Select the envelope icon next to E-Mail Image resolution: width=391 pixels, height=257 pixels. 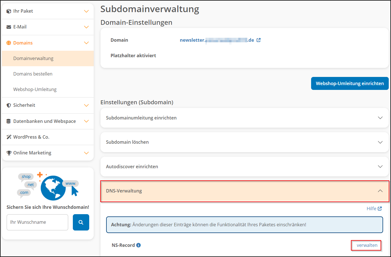coord(8,27)
